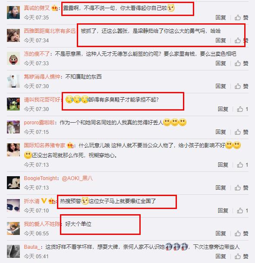Open 西雅图距离北京有多远's profile link

pos(50,31)
